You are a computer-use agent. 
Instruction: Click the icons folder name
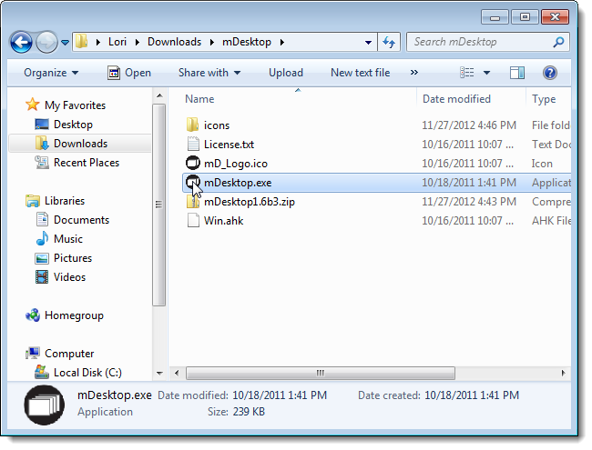[x=217, y=125]
